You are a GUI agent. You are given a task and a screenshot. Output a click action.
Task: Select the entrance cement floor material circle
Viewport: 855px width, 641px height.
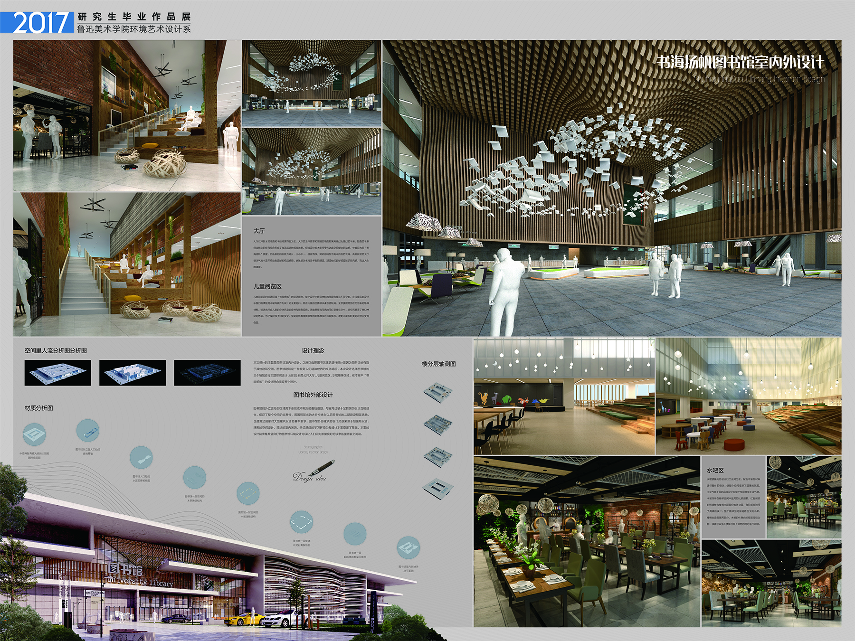click(x=141, y=458)
